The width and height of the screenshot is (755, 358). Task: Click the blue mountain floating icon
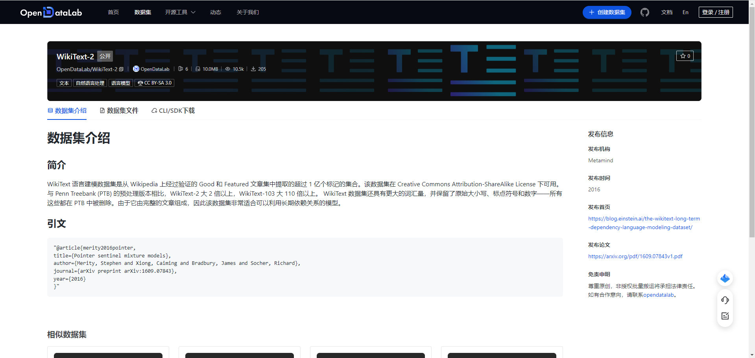coord(725,278)
